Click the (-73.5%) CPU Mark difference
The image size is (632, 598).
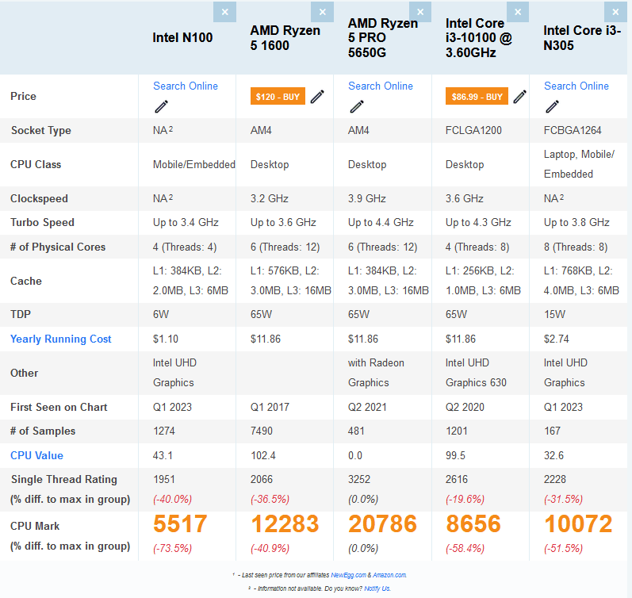tap(173, 549)
